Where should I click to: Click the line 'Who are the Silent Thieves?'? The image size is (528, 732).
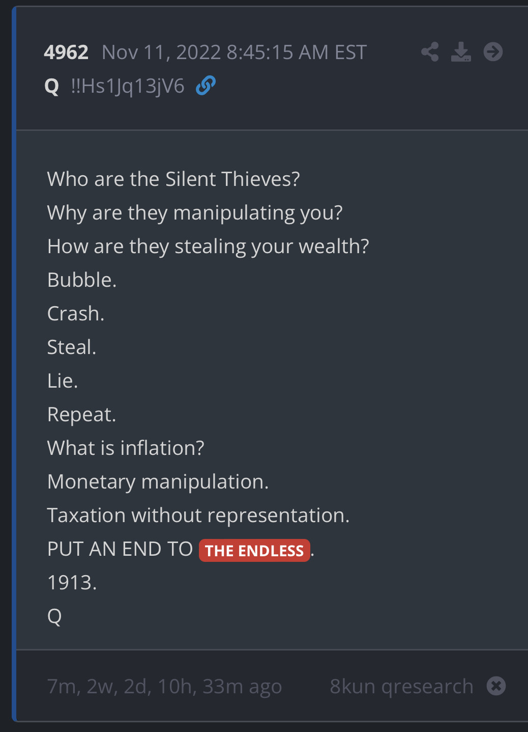(173, 179)
